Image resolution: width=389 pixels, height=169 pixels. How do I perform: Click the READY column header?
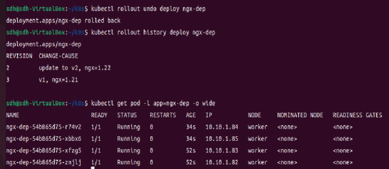click(99, 115)
